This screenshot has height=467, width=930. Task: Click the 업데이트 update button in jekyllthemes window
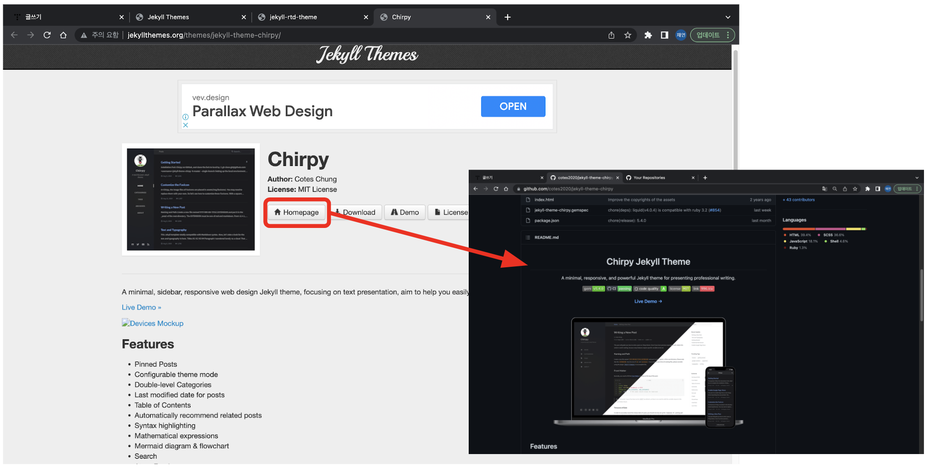coord(708,35)
